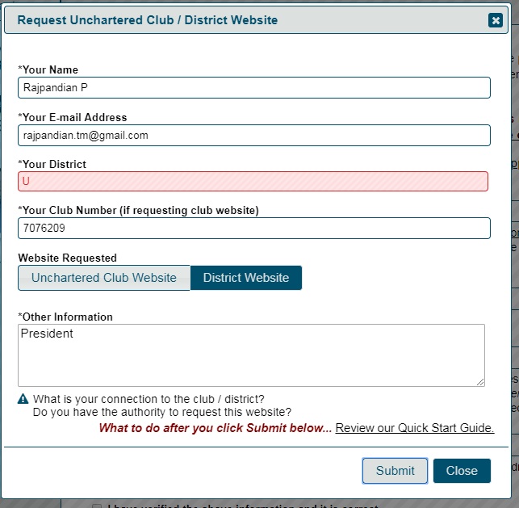This screenshot has height=508, width=519.
Task: Click the highlighted Your District field
Action: pyautogui.click(x=253, y=181)
